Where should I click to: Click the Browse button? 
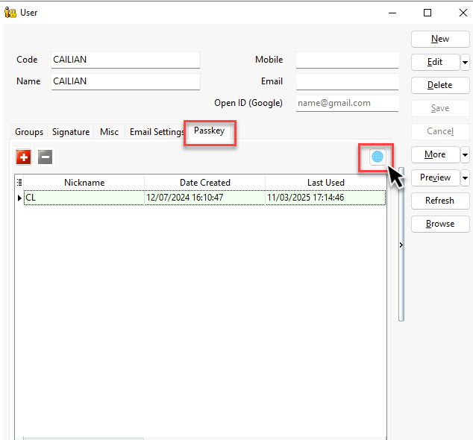click(439, 224)
